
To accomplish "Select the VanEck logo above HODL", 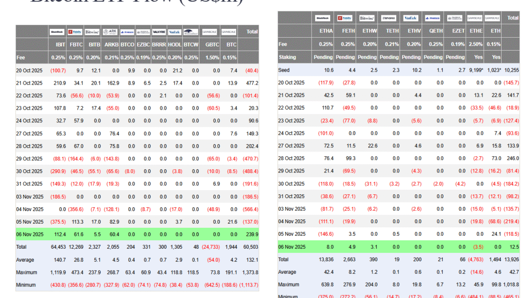I will pyautogui.click(x=175, y=32).
